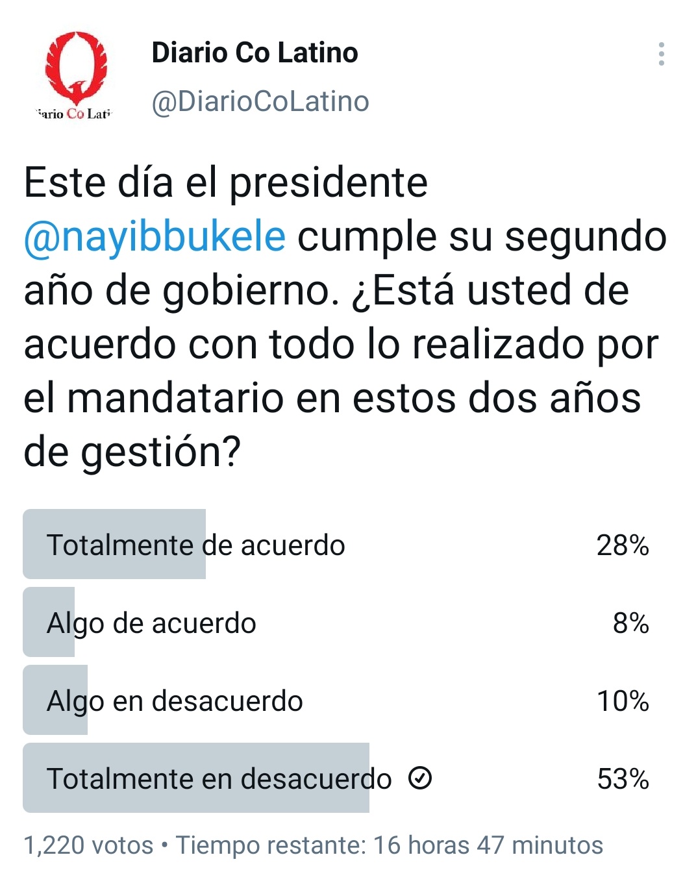Select the 'Totalmente en desacuerdo' option label

219,778
